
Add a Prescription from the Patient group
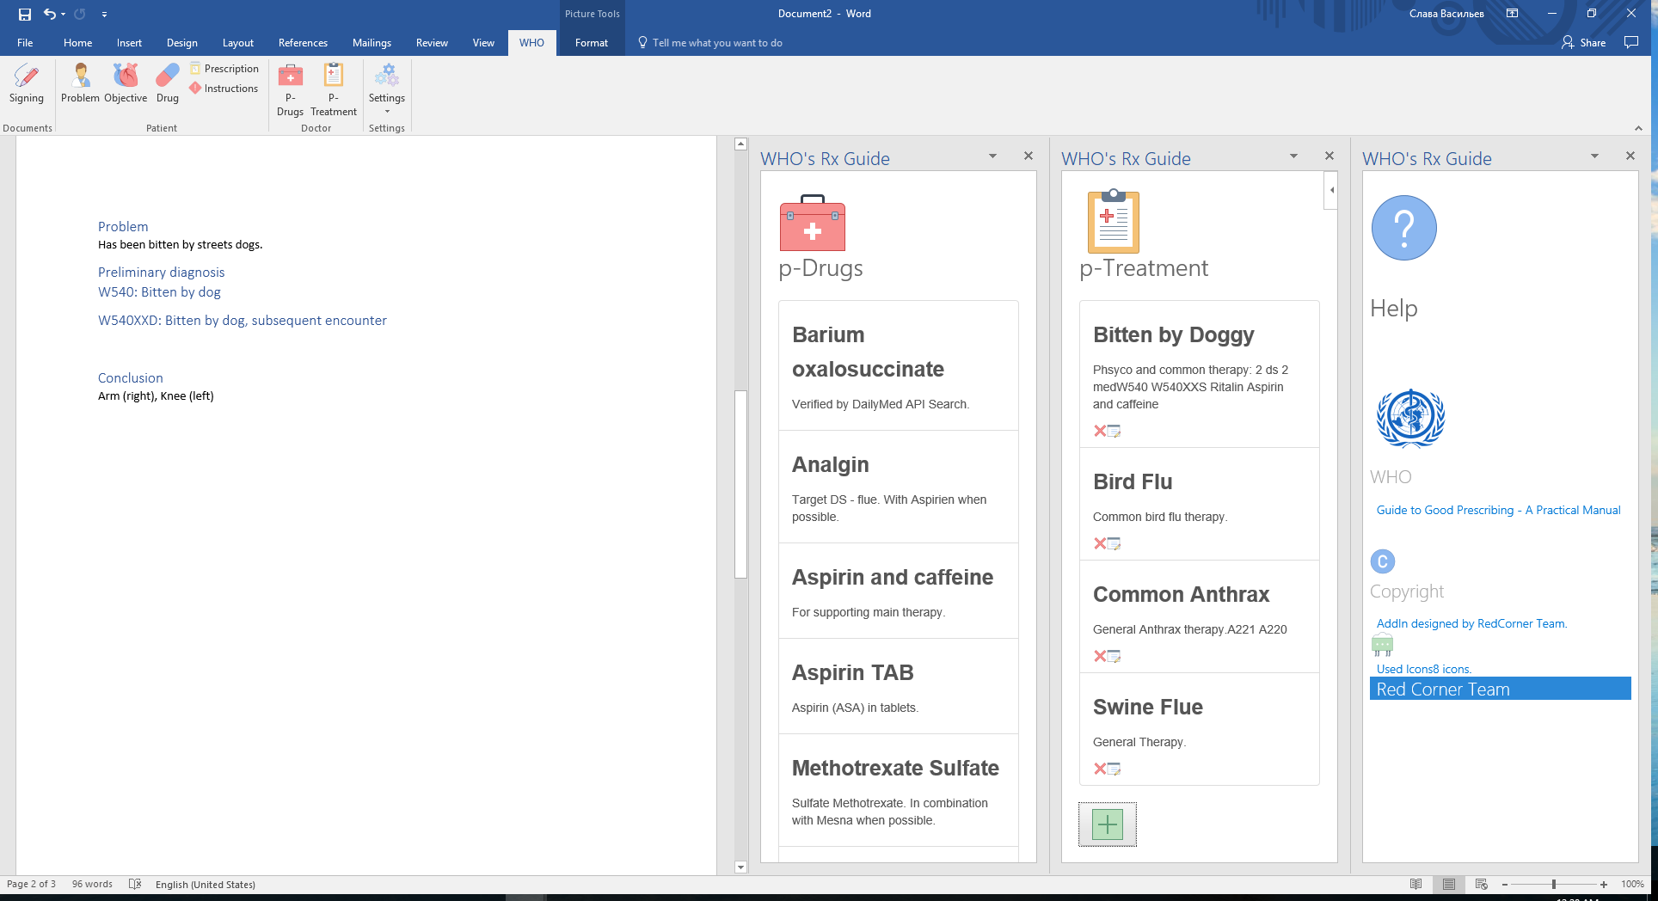click(x=224, y=69)
